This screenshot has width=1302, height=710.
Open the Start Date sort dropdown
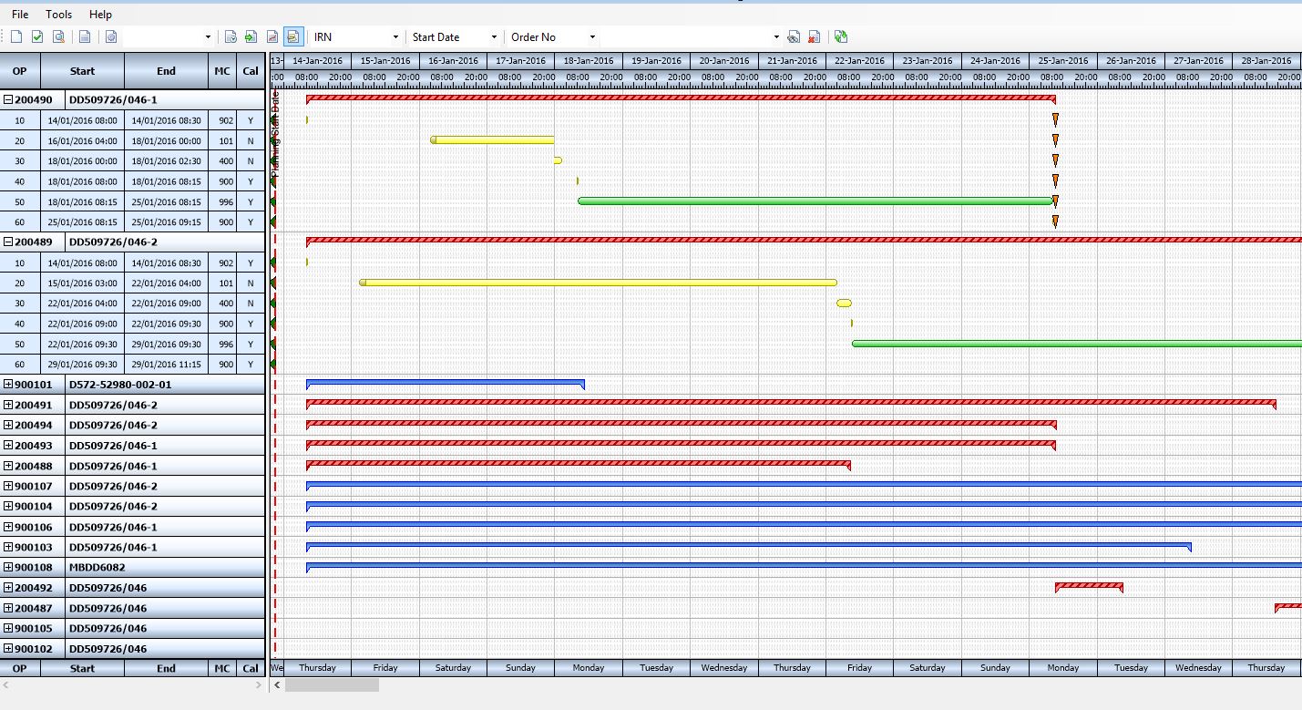coord(492,36)
